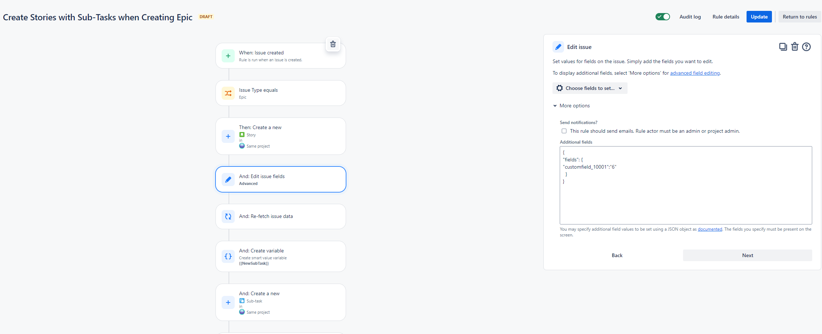Click the {{NewSubTask}} variable name text

point(254,263)
